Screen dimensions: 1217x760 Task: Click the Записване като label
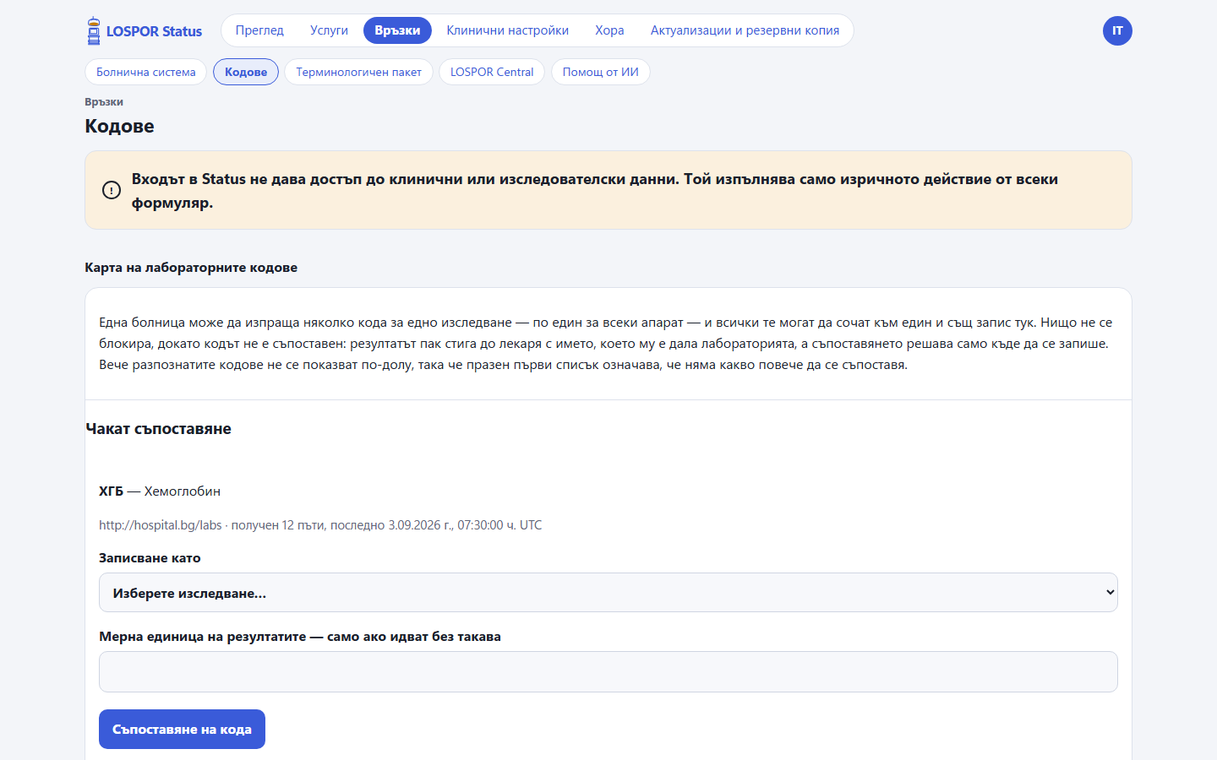tap(150, 558)
